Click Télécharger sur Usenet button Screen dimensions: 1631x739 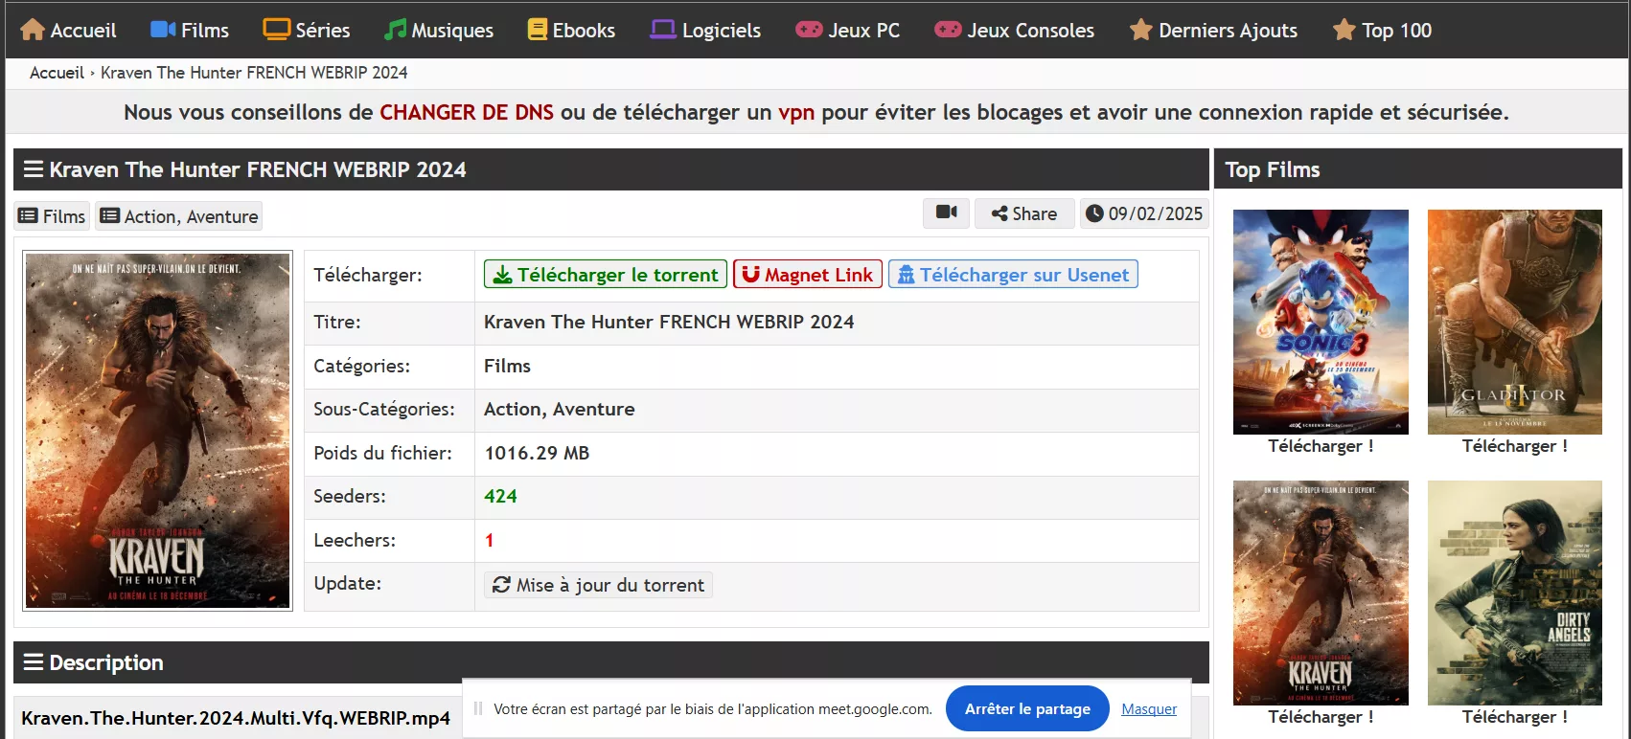pos(1013,275)
